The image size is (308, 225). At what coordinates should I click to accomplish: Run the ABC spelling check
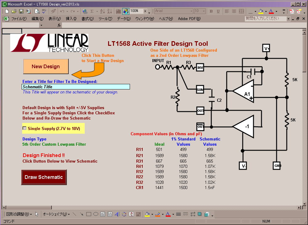(44, 11)
